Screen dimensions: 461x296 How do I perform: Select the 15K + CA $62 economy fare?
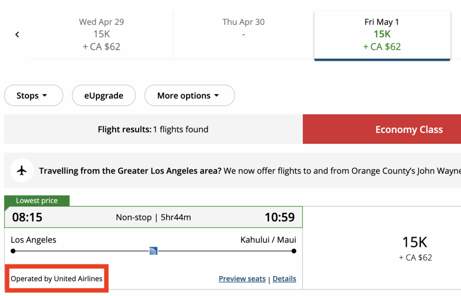(415, 247)
